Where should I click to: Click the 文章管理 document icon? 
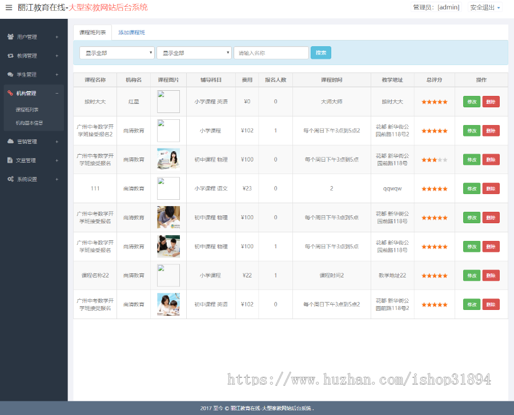point(10,160)
